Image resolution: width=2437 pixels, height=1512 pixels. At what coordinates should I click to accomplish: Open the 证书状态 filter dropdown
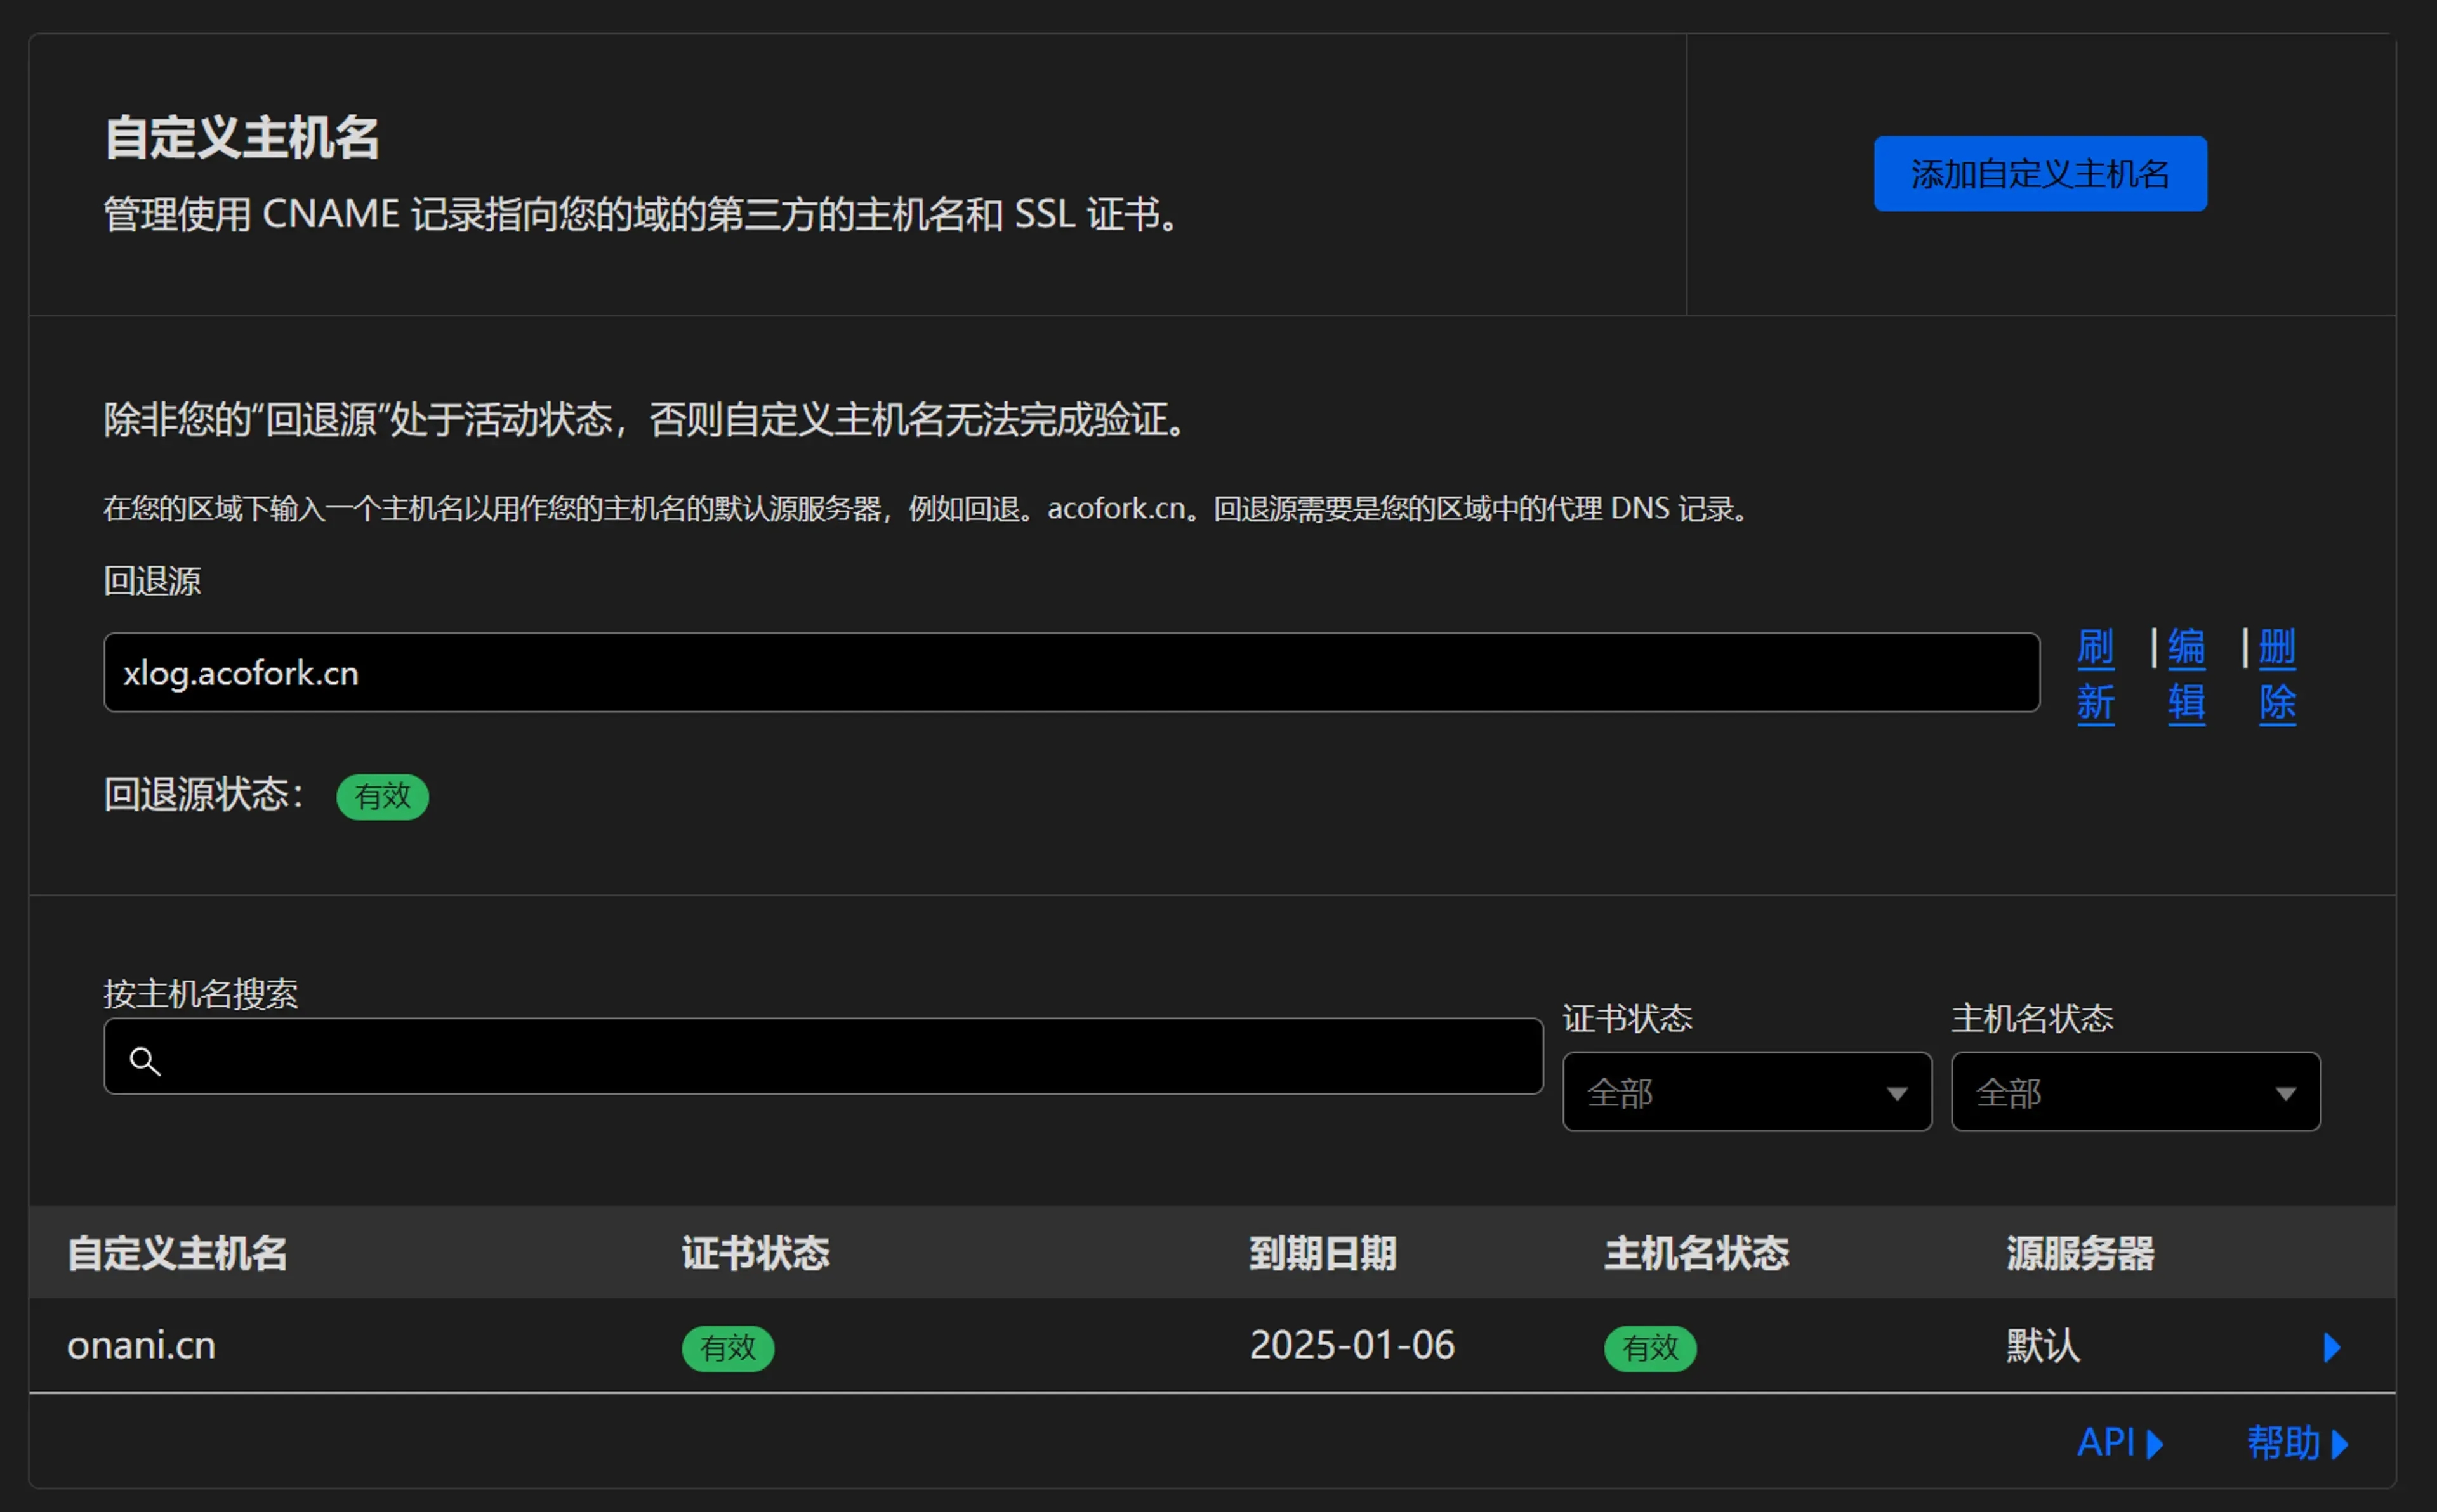1746,1092
